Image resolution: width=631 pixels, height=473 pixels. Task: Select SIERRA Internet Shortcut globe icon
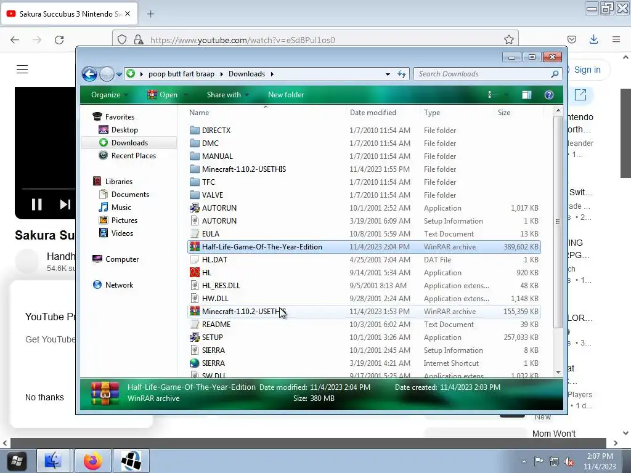pos(195,363)
